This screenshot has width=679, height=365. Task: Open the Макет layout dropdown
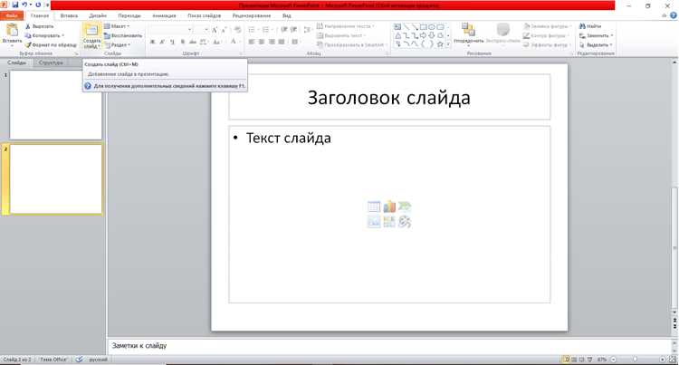pyautogui.click(x=117, y=26)
